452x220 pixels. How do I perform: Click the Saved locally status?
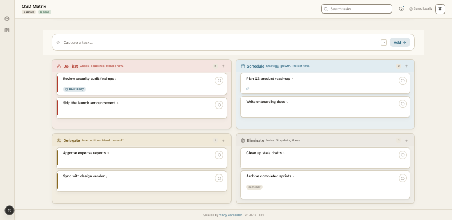coord(421,8)
